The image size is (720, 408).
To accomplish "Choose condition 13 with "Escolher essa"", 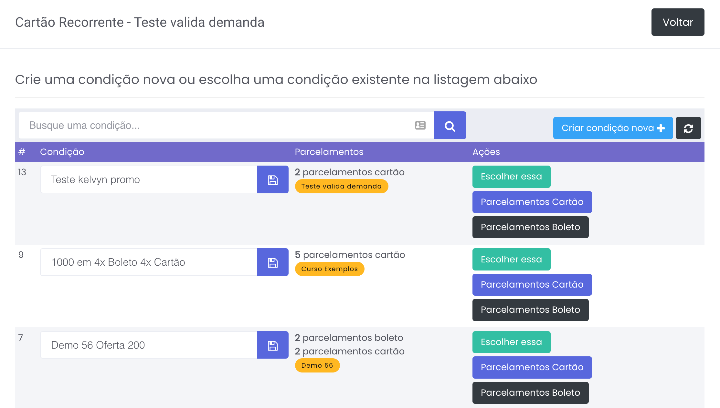I will (511, 177).
